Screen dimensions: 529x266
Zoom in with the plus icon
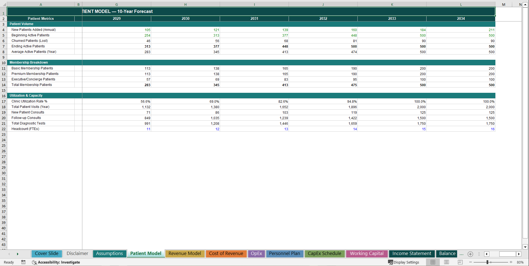511,262
